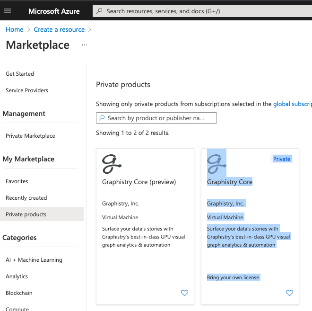Open Graphistry Core (preview) title
312x311 pixels.
139,182
